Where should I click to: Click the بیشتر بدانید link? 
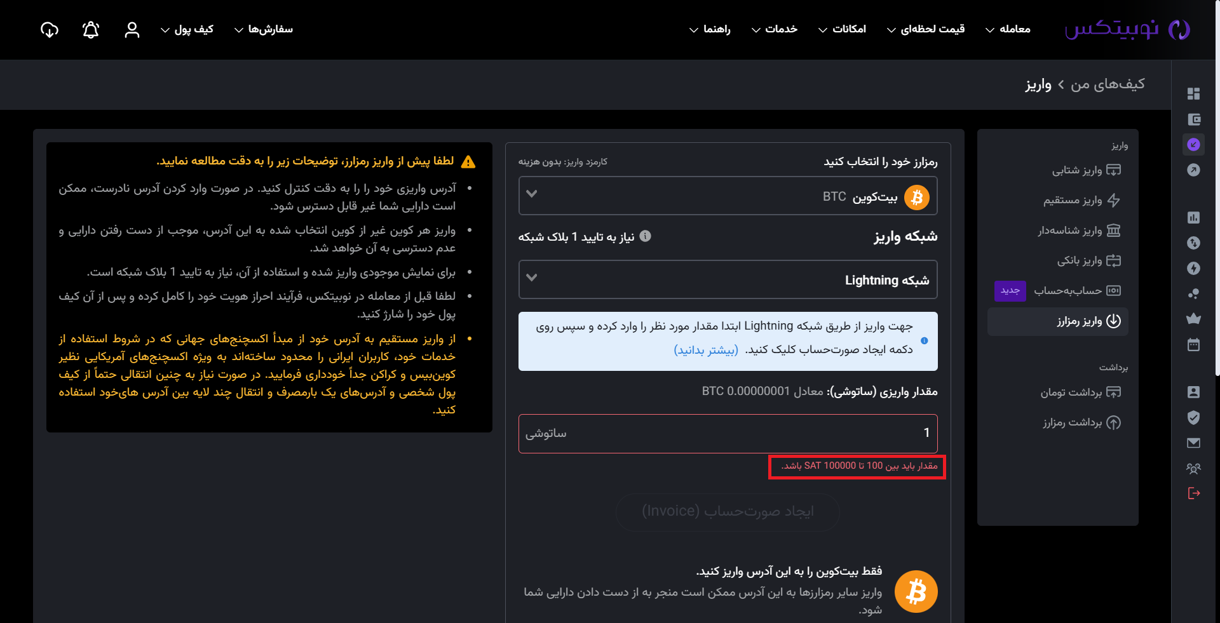706,350
